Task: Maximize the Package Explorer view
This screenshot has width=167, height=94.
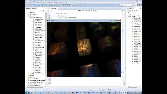Action: pyautogui.click(x=46, y=8)
